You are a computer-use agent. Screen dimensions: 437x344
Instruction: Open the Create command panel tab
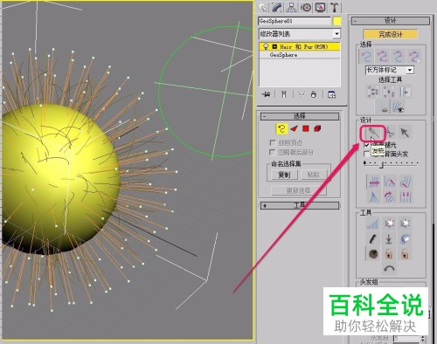click(263, 7)
